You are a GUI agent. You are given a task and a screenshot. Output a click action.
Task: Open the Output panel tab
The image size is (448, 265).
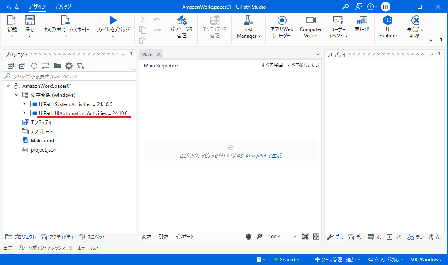point(8,248)
